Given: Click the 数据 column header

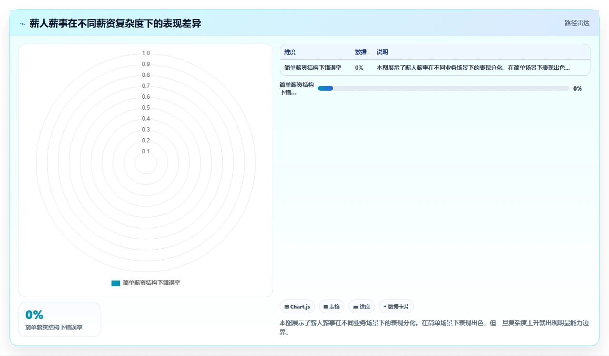Looking at the screenshot, I should (361, 52).
